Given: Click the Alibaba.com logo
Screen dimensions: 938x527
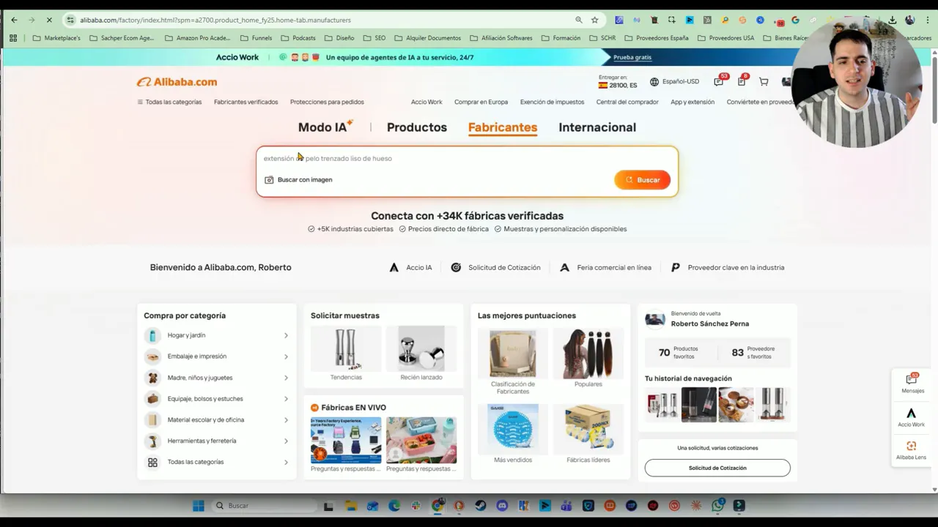Looking at the screenshot, I should [x=177, y=82].
